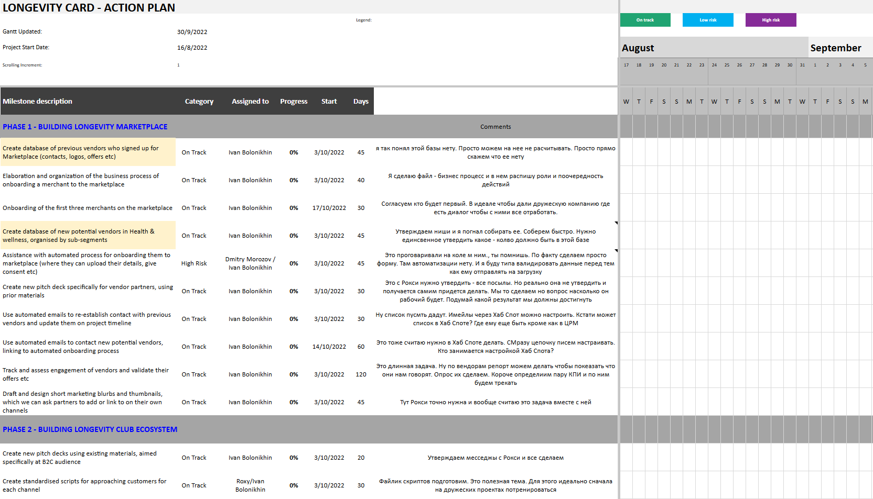Select the Project Start Date value 16/8/2022
This screenshot has height=499, width=873.
point(192,48)
